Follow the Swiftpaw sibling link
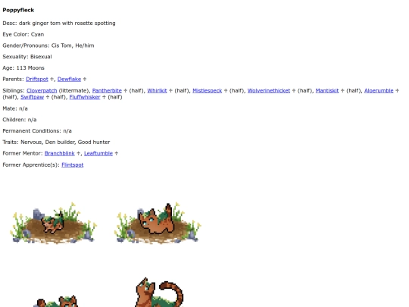The width and height of the screenshot is (409, 307). pos(32,97)
